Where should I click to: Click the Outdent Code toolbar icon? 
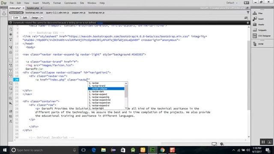coord(11,116)
